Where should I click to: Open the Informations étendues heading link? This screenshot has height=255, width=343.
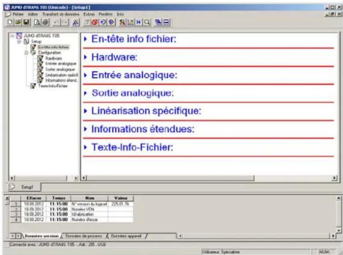pyautogui.click(x=142, y=129)
